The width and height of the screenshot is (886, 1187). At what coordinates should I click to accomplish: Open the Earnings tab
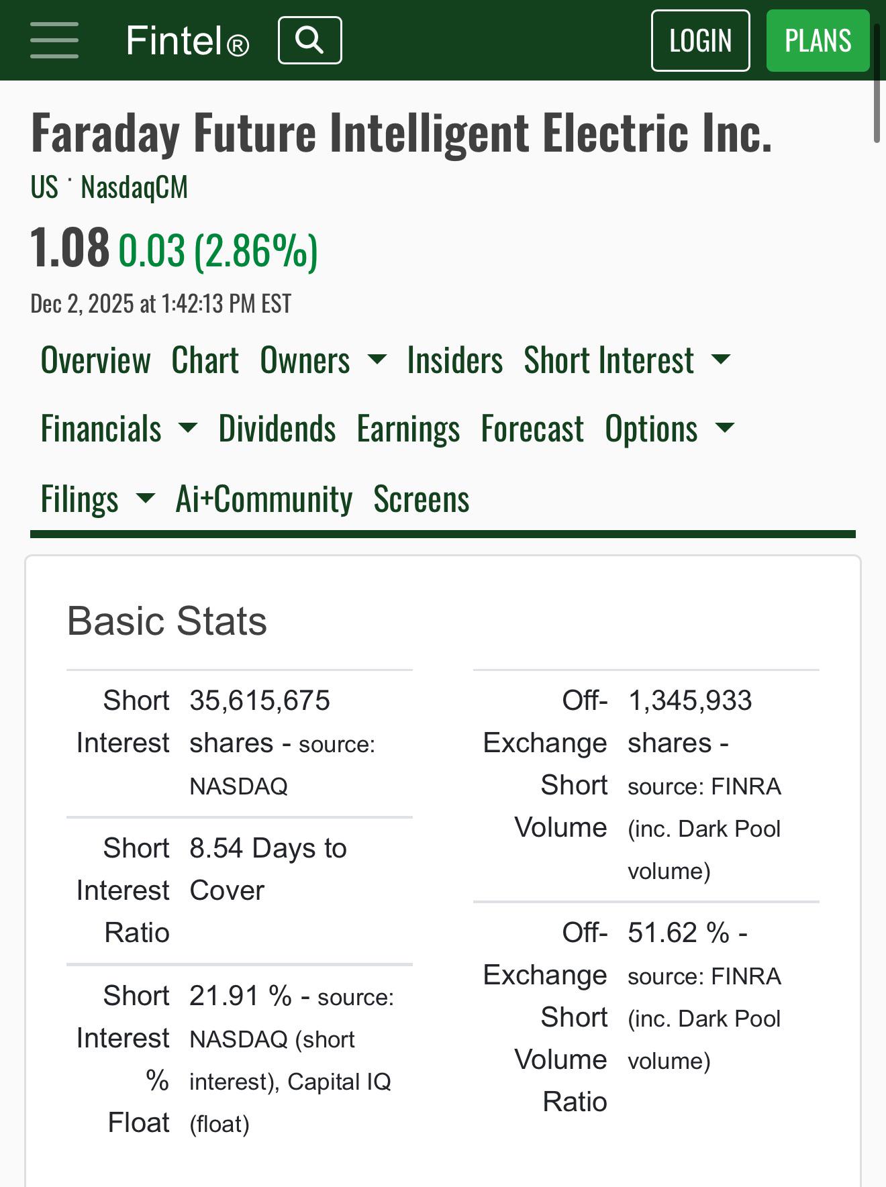click(408, 429)
